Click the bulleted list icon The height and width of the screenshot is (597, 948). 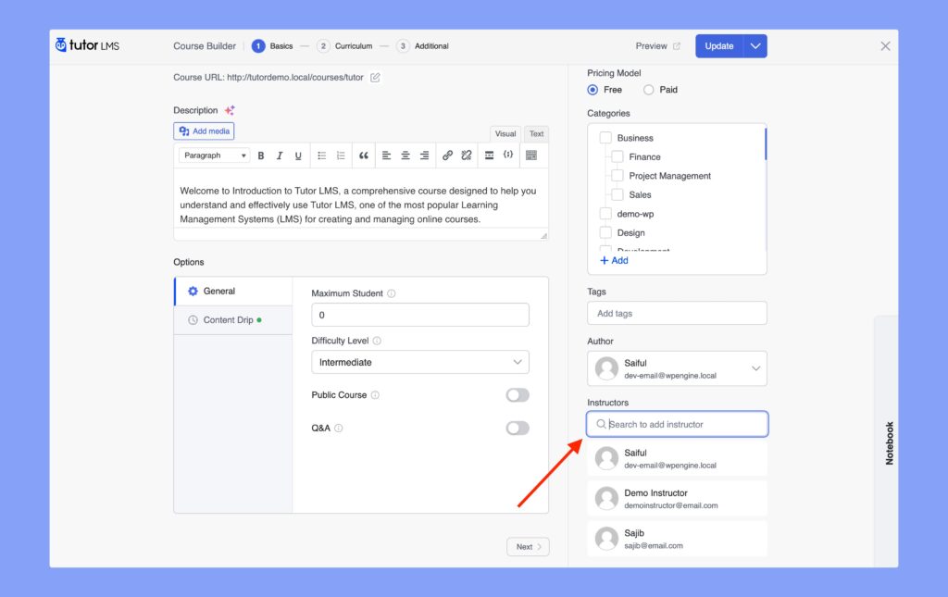321,155
